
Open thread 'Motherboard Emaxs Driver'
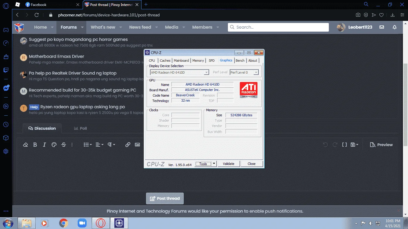56,56
